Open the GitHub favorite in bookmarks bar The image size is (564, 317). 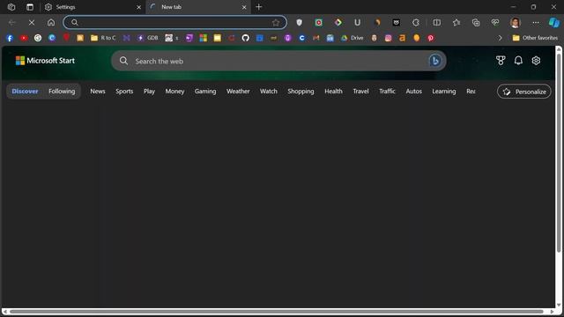[245, 38]
